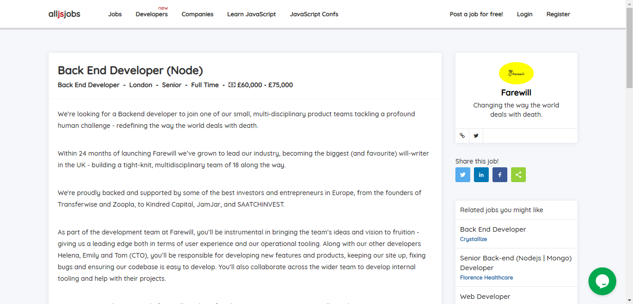The width and height of the screenshot is (633, 304).
Task: Click 'Changing the way the world' tagline
Action: (516, 105)
